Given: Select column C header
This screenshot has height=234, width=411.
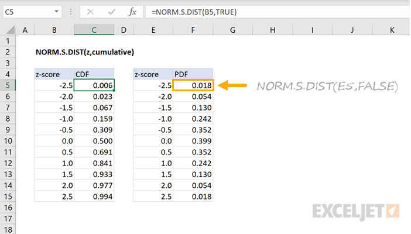Looking at the screenshot, I should click(x=94, y=30).
